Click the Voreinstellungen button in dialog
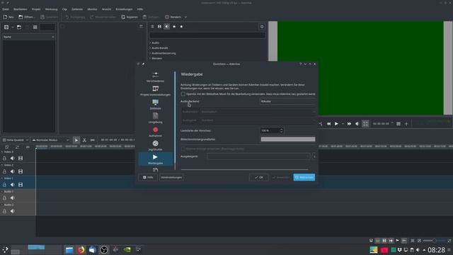The image size is (453, 255). (x=171, y=178)
